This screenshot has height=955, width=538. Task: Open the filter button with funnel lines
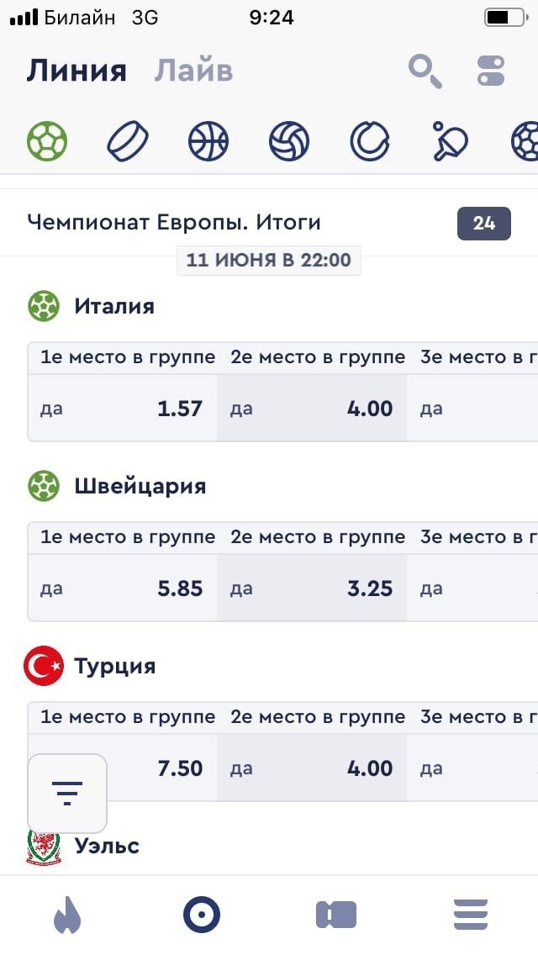67,793
